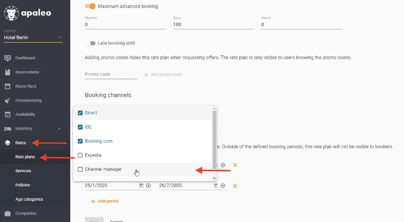Select the Housekeeping broom icon
Viewport: 404px width, 222px height.
click(x=8, y=101)
